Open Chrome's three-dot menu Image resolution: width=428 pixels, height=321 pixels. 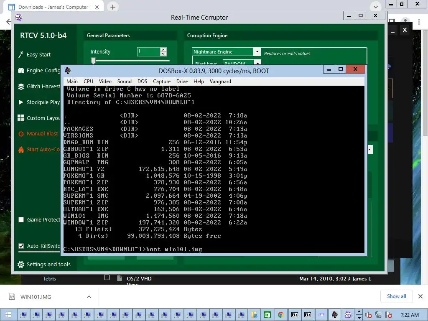coord(419,22)
